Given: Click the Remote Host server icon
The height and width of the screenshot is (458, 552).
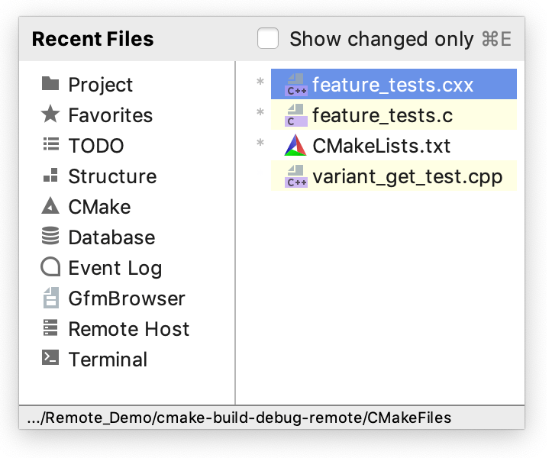Looking at the screenshot, I should (50, 328).
